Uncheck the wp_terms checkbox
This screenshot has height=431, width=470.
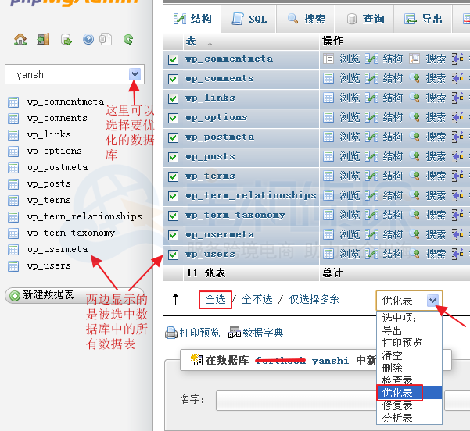tap(173, 176)
